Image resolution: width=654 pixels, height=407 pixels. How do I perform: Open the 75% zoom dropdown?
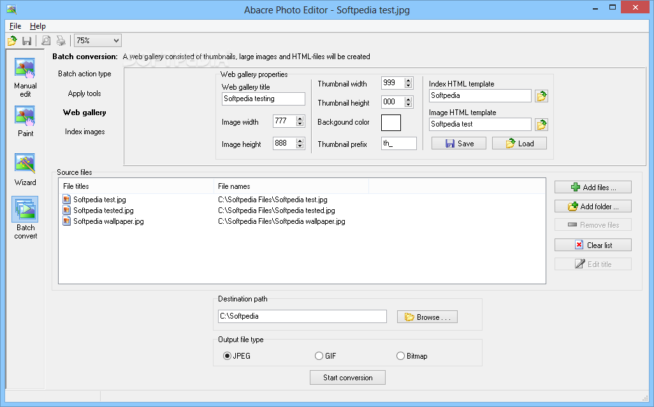(116, 41)
